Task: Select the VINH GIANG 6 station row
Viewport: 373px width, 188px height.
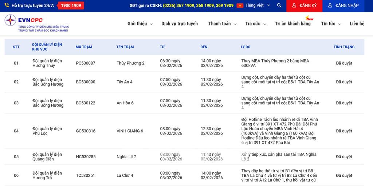Action: (130, 131)
